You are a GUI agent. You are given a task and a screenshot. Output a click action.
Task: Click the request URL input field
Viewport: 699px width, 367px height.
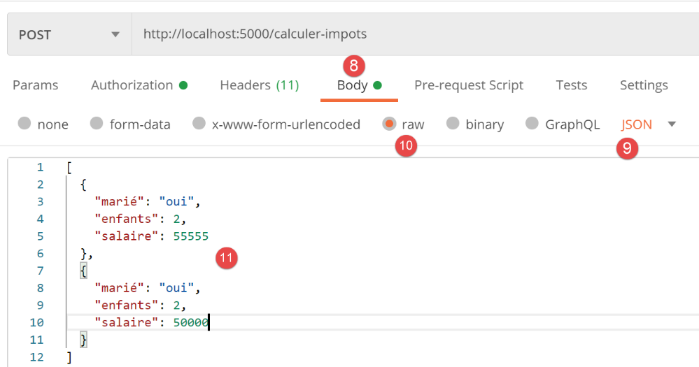pos(413,34)
